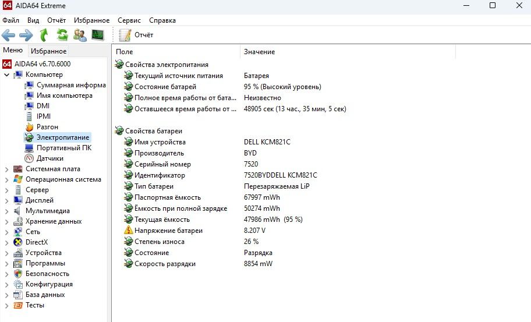Expand the Дисплей tree node

(7, 201)
